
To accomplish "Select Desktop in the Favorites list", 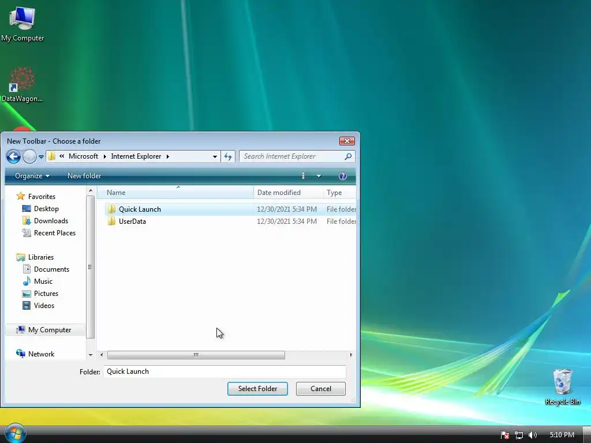I will (x=46, y=209).
